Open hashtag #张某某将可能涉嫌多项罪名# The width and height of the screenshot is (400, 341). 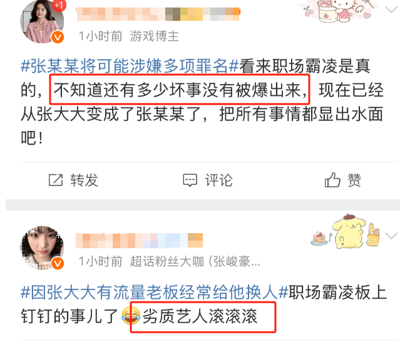coord(130,66)
